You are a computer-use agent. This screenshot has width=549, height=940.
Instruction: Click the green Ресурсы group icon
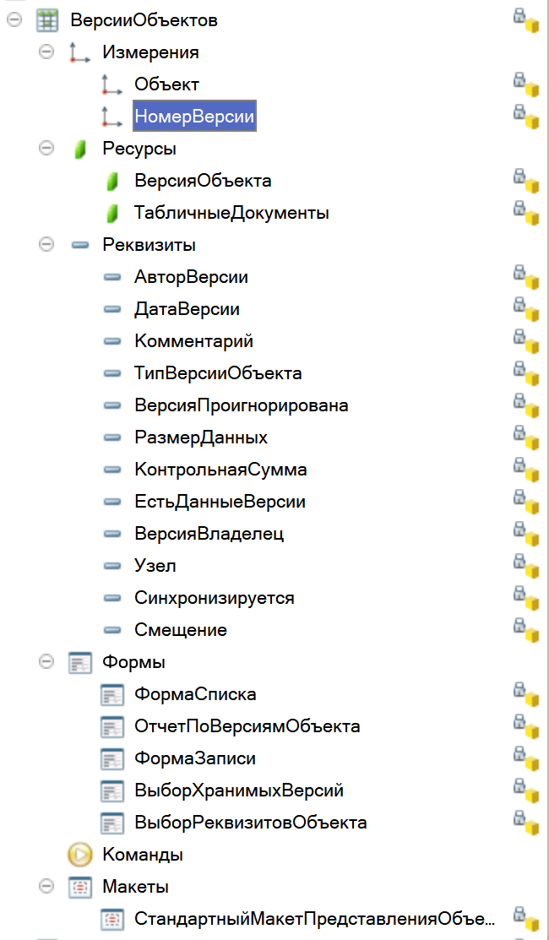click(79, 149)
